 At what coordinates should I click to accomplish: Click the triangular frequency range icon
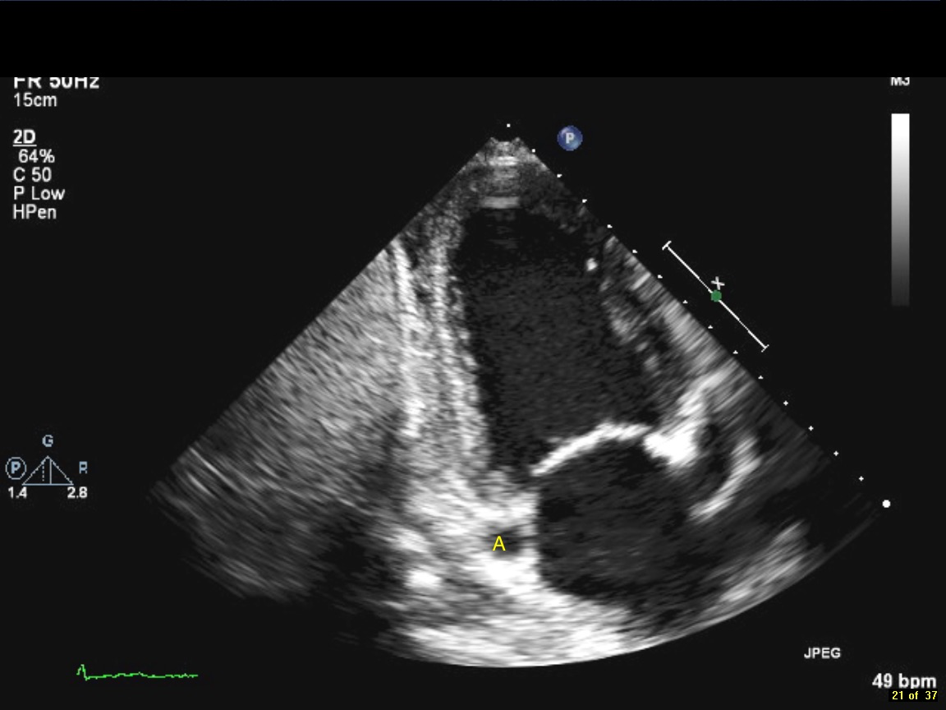[x=48, y=471]
